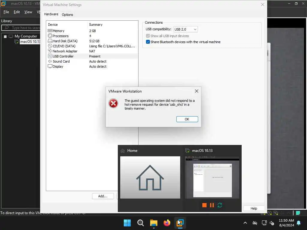
Task: Select the Display monitor icon
Action: pos(50,66)
